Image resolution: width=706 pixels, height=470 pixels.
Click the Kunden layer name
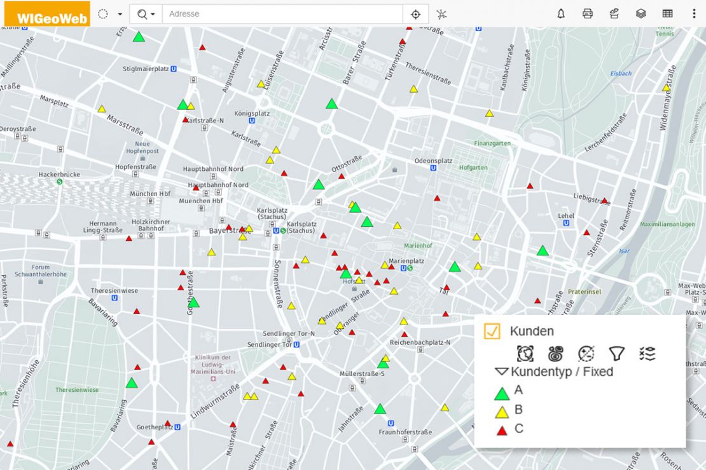point(532,331)
